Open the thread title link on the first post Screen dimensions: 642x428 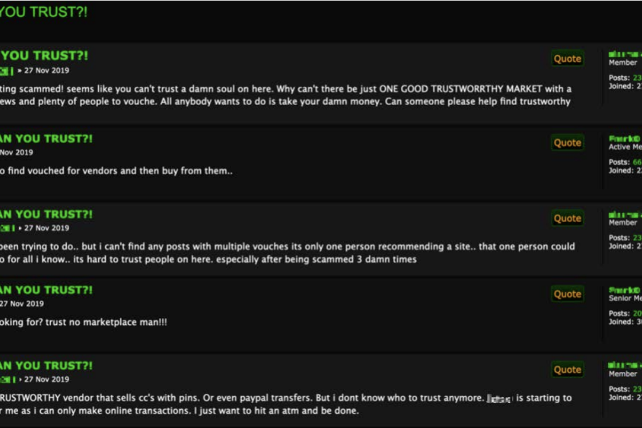44,55
